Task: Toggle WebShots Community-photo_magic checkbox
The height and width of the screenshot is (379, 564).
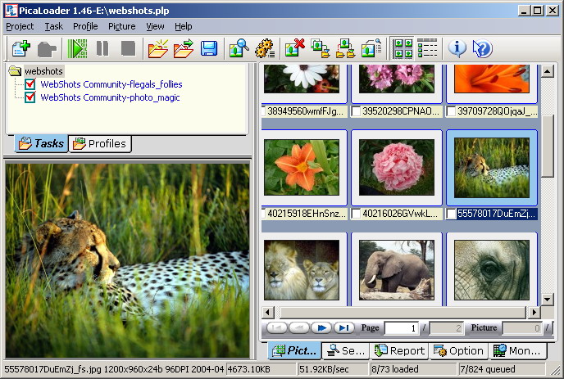Action: pyautogui.click(x=31, y=97)
